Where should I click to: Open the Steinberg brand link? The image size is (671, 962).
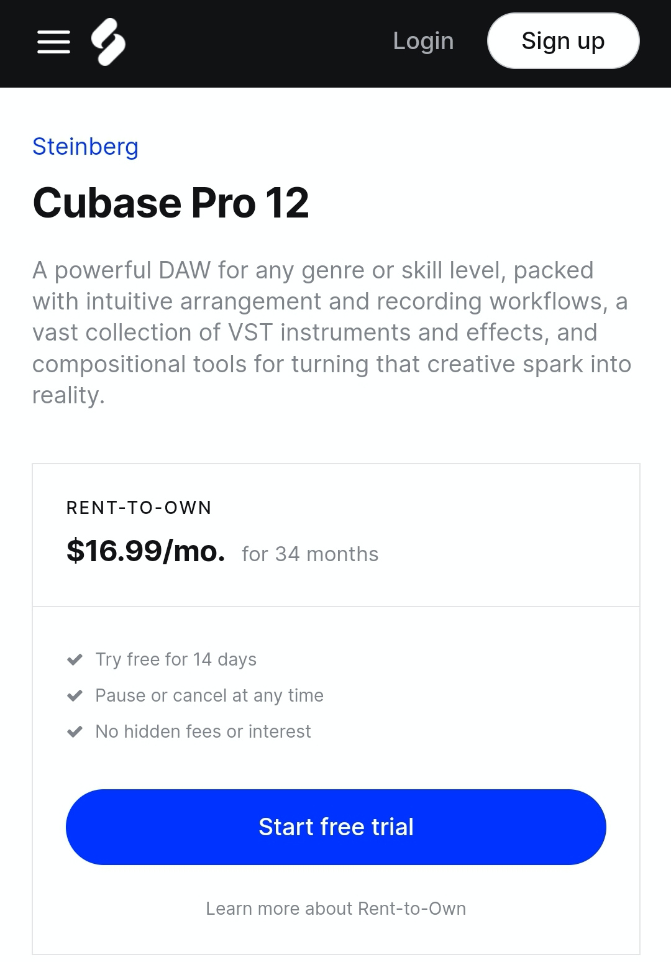pos(85,147)
